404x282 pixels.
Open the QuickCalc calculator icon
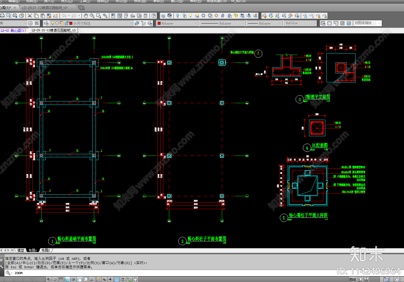click(x=145, y=16)
